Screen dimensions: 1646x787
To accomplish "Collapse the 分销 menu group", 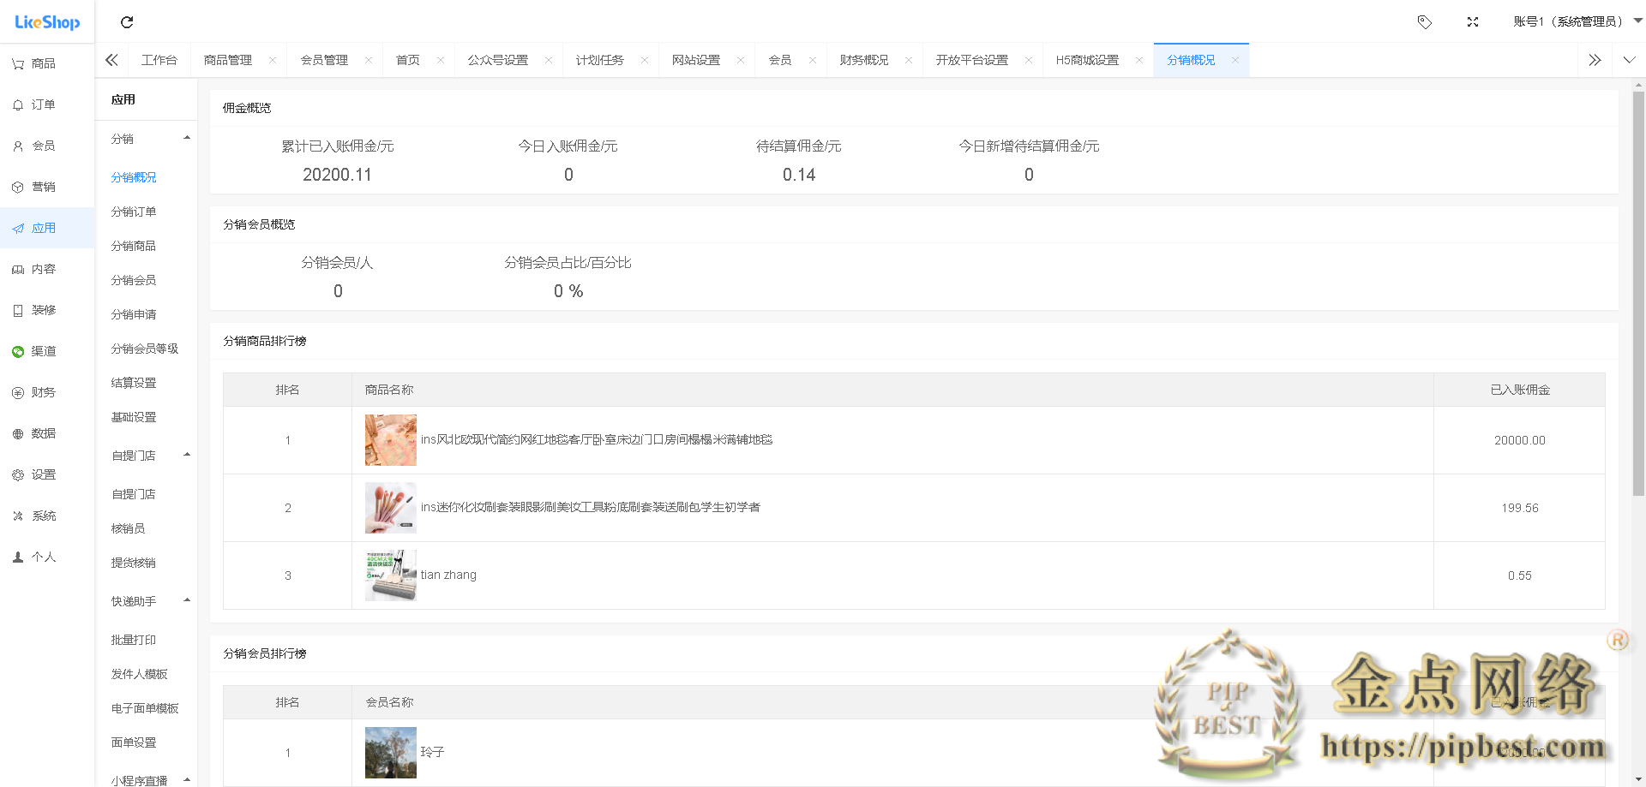I will 187,138.
